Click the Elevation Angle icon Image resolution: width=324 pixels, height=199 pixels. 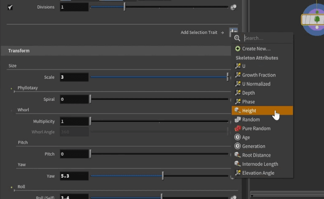click(238, 173)
